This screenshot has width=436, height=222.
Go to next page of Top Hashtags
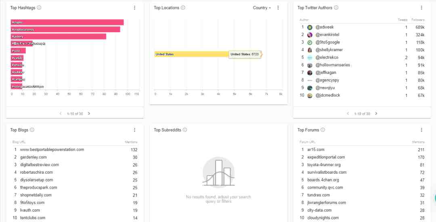(x=89, y=113)
